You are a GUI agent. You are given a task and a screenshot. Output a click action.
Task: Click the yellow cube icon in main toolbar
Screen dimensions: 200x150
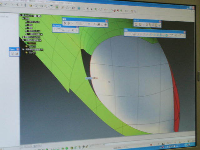[31, 5]
